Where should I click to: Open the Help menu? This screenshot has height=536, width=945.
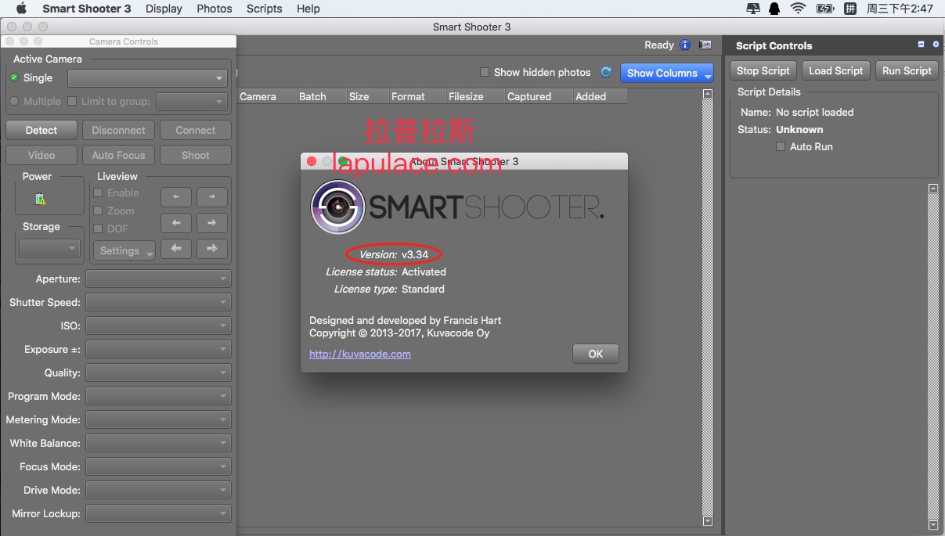tap(308, 9)
